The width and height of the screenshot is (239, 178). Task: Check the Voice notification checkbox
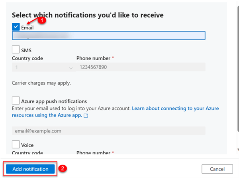click(16, 144)
